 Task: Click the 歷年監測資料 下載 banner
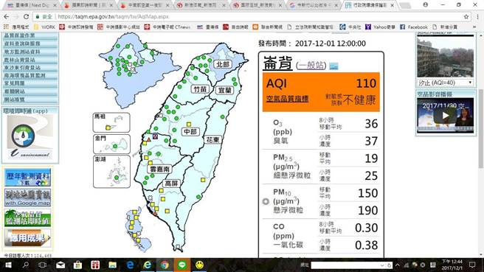click(28, 178)
